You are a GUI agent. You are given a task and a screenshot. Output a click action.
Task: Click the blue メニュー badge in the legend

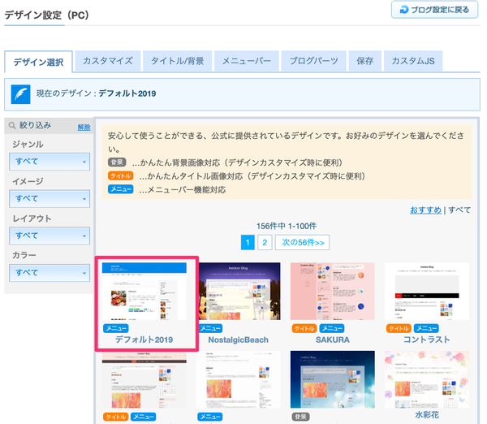click(120, 189)
